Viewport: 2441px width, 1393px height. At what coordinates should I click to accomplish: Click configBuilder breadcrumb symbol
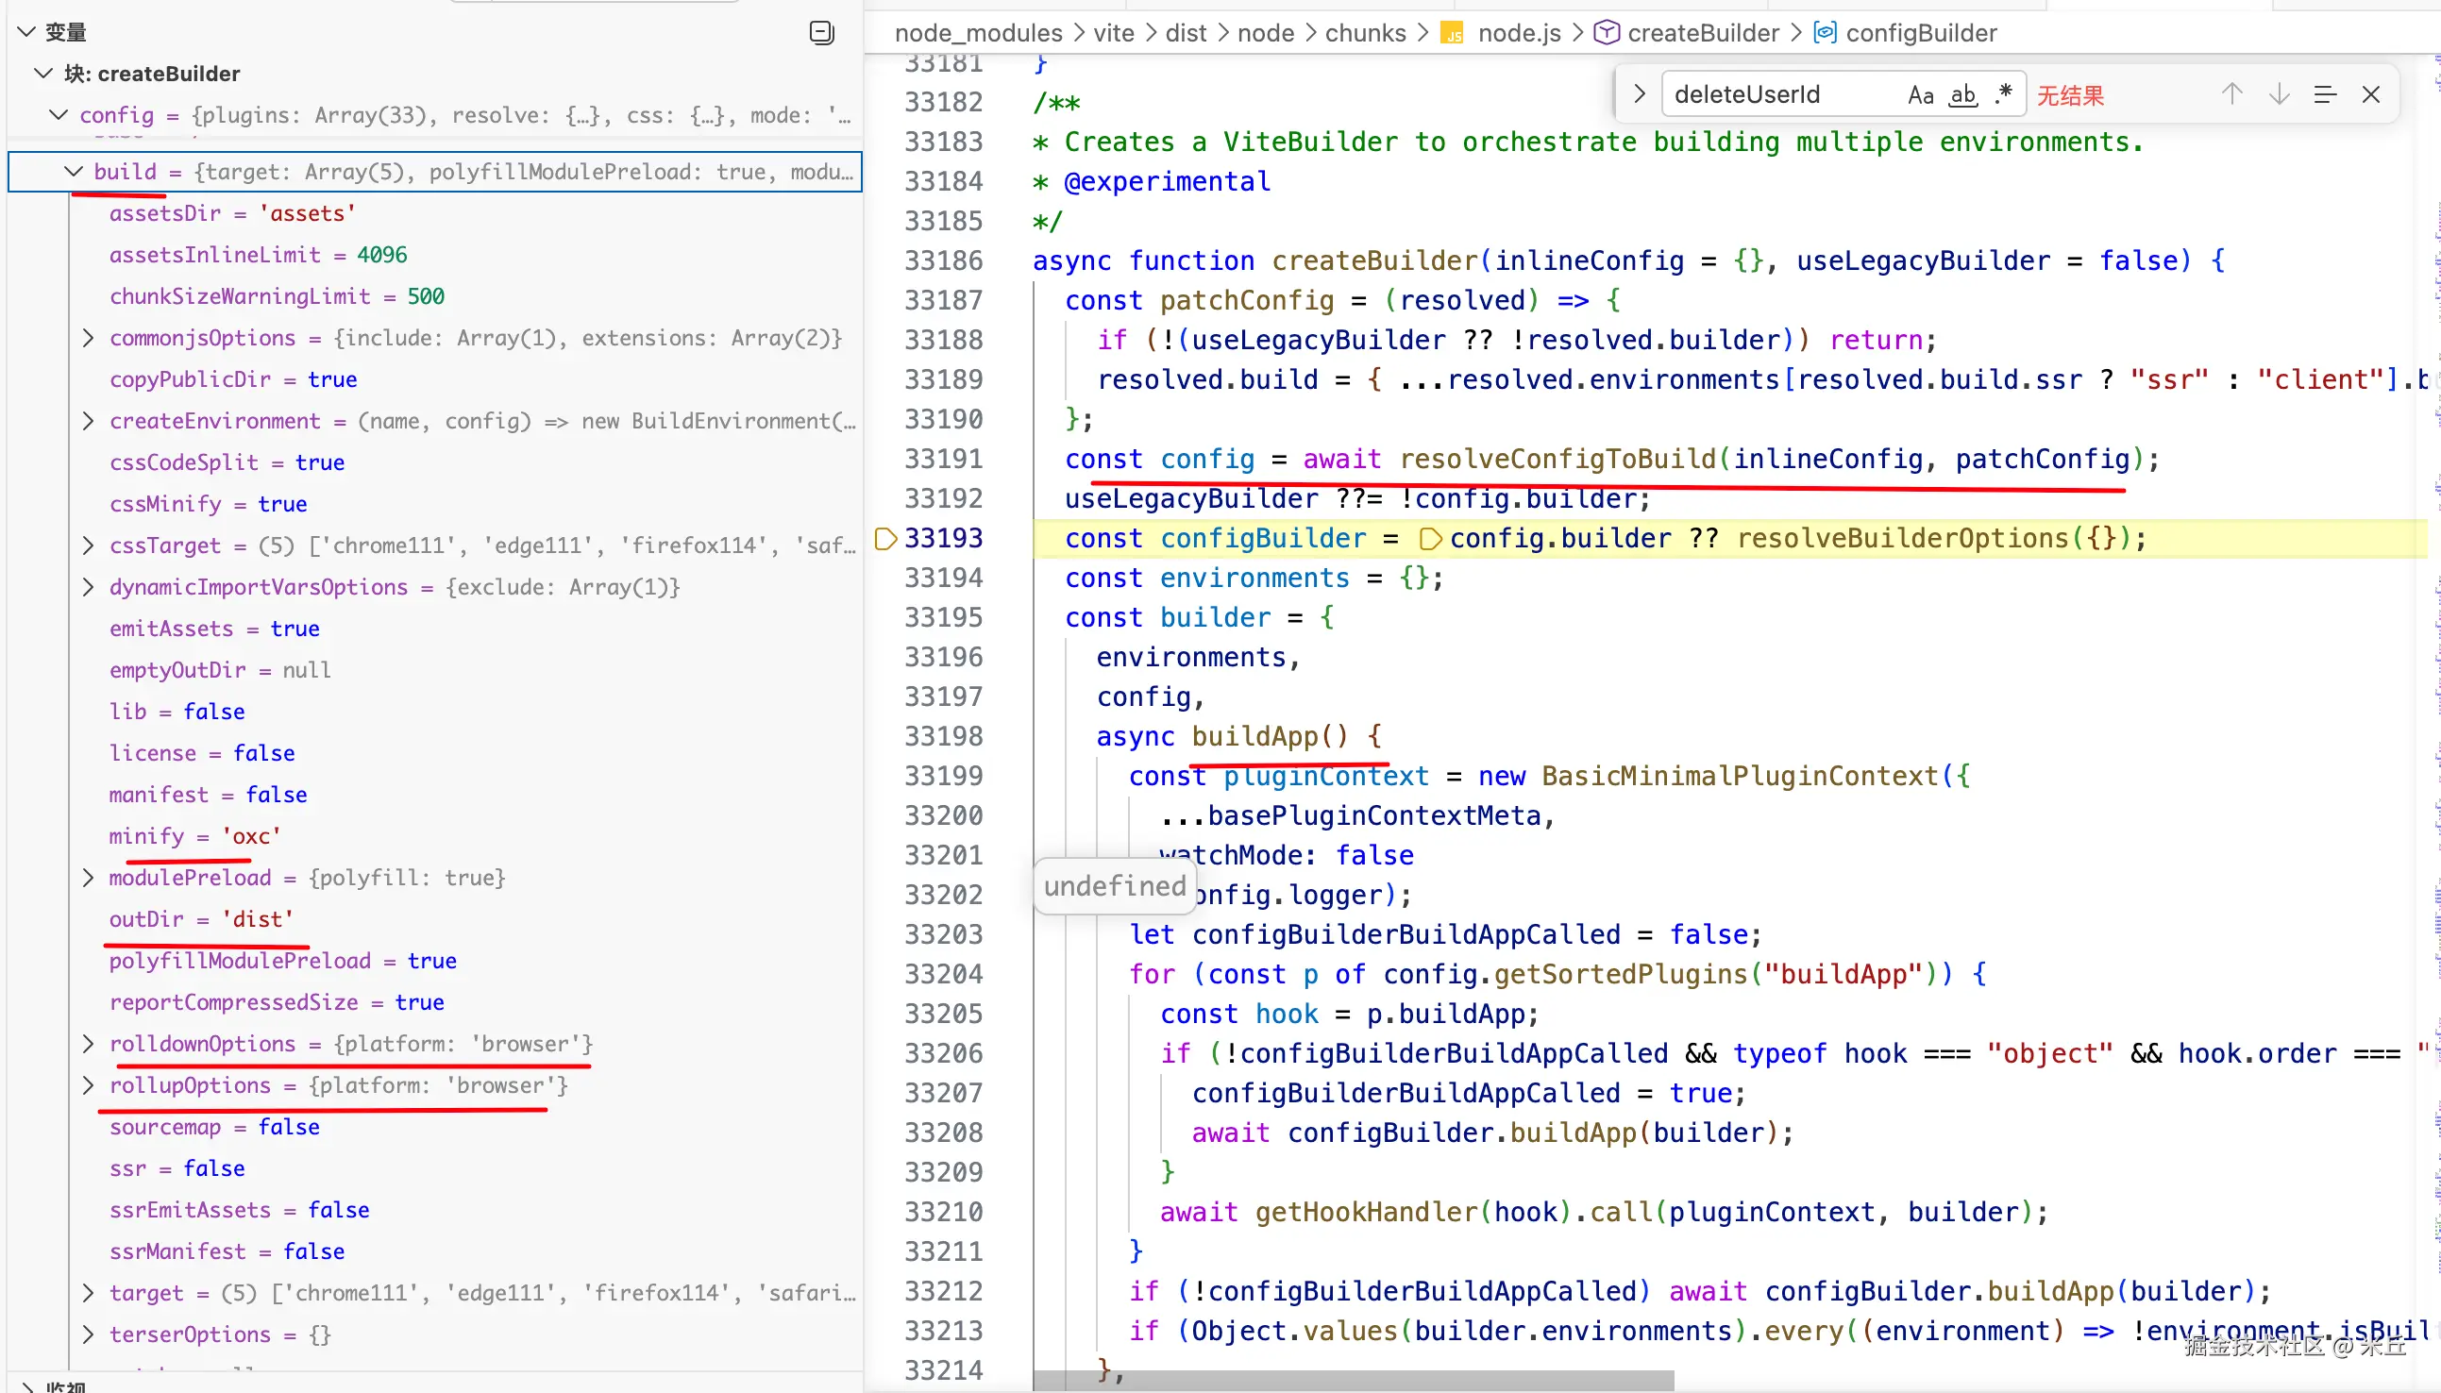tap(1921, 33)
